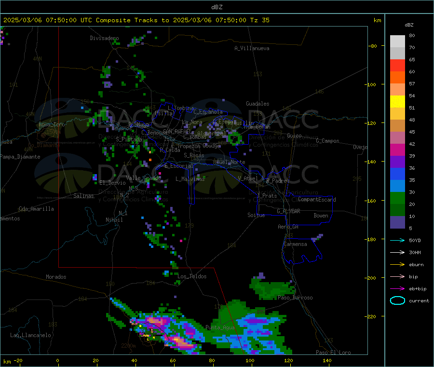Click the G_Campos map label
The height and width of the screenshot is (367, 434).
click(328, 141)
